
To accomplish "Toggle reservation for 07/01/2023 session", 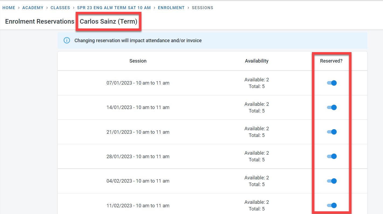I will pos(332,83).
